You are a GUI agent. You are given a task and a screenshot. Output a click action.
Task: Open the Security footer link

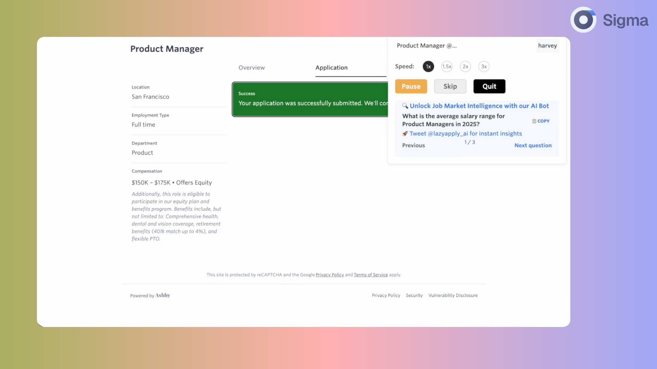pos(414,296)
